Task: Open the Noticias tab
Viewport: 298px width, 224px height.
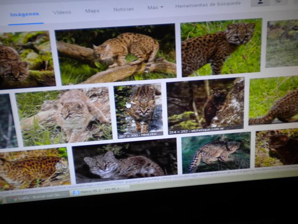Action: [123, 9]
